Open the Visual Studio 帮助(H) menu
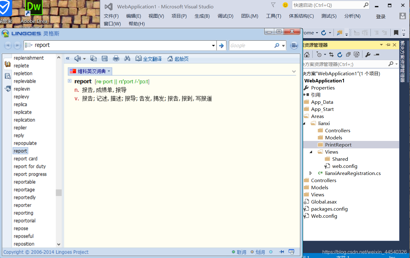 coord(137,24)
